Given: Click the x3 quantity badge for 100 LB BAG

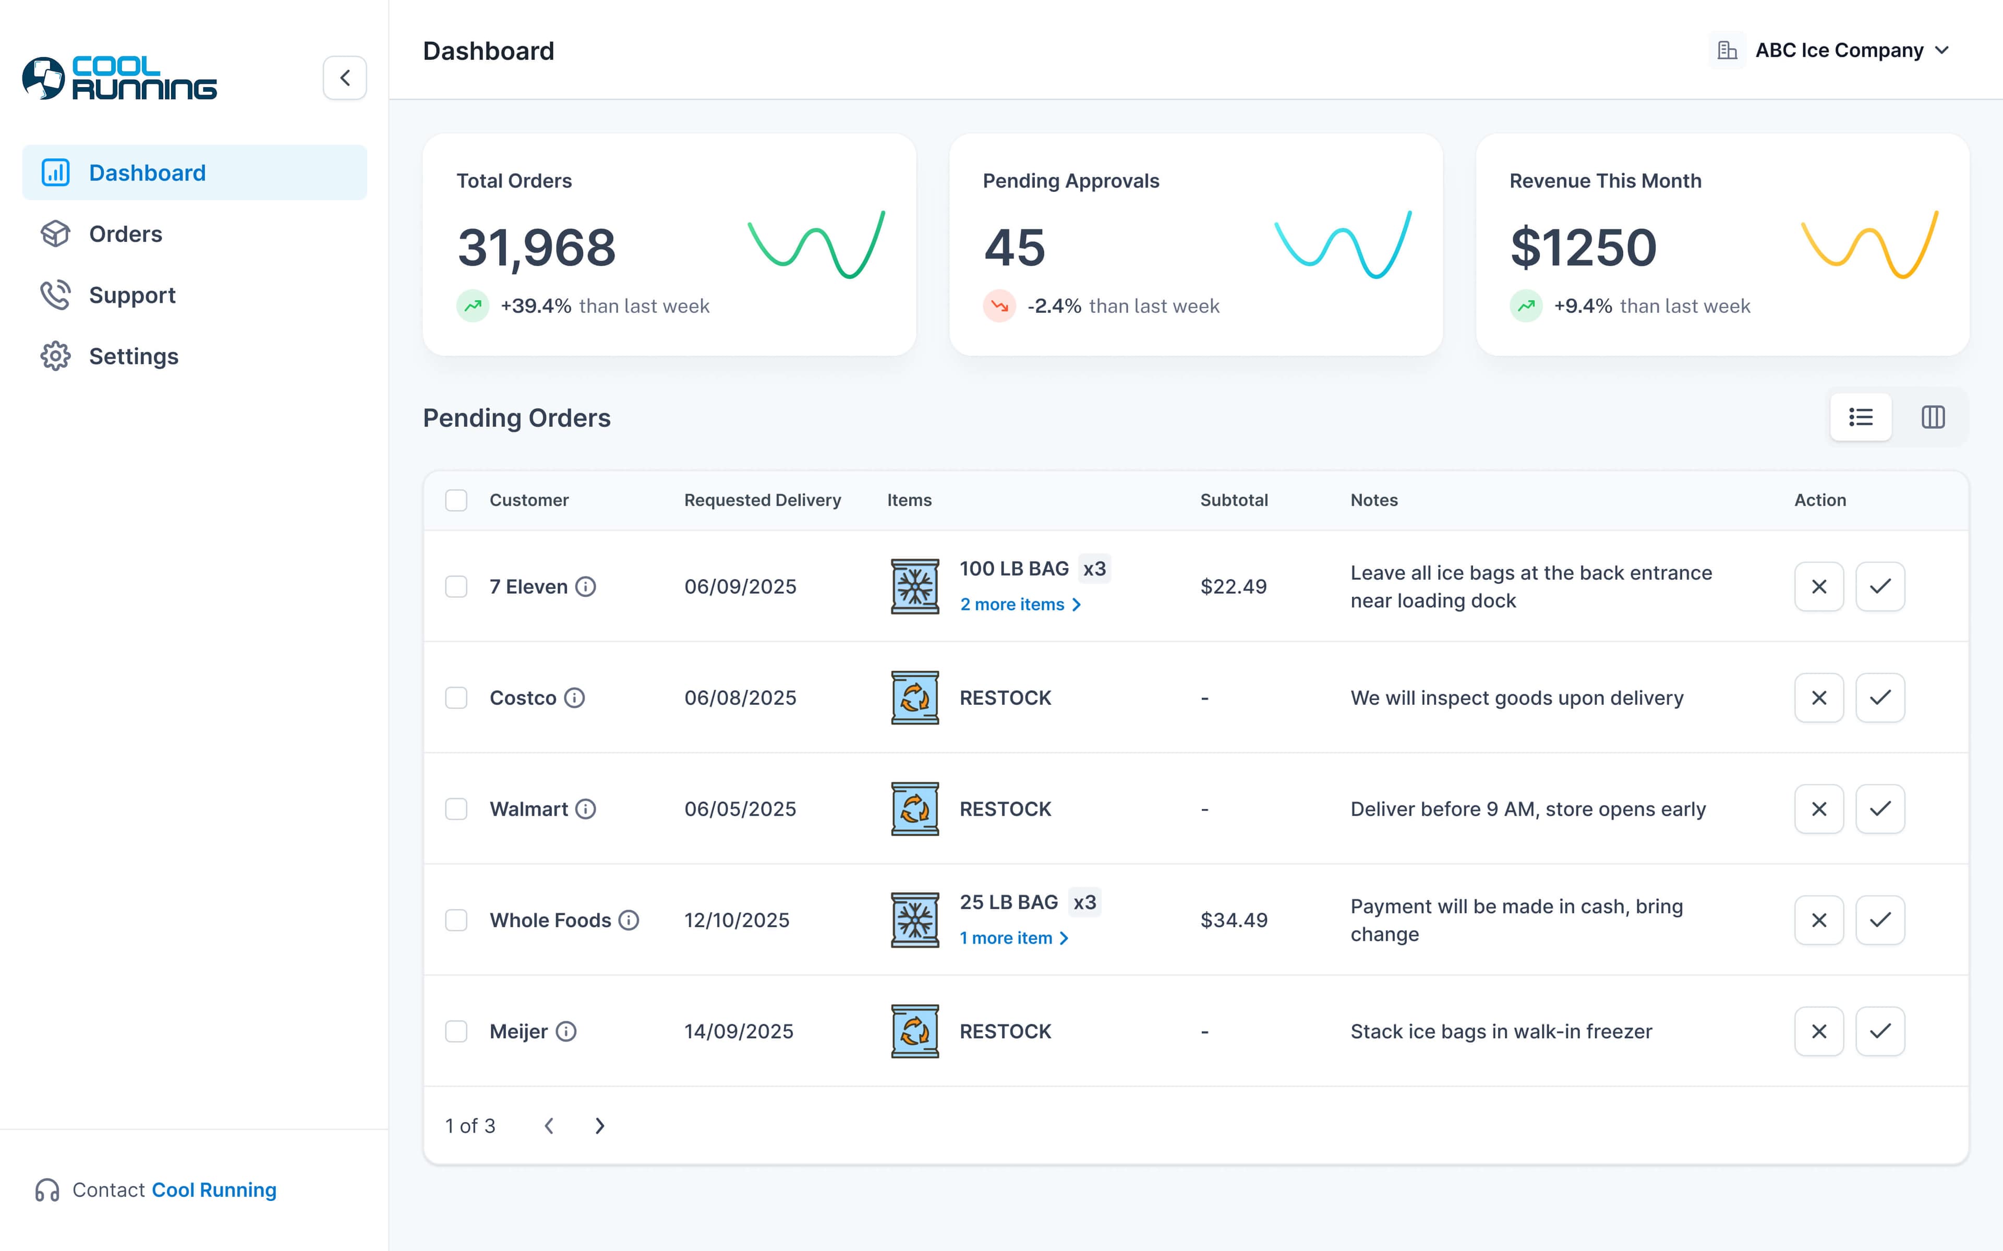Looking at the screenshot, I should (1094, 569).
